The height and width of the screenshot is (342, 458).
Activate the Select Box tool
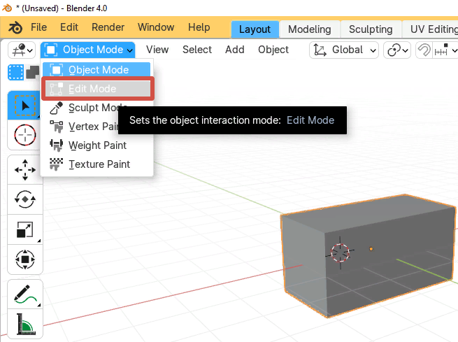[24, 106]
